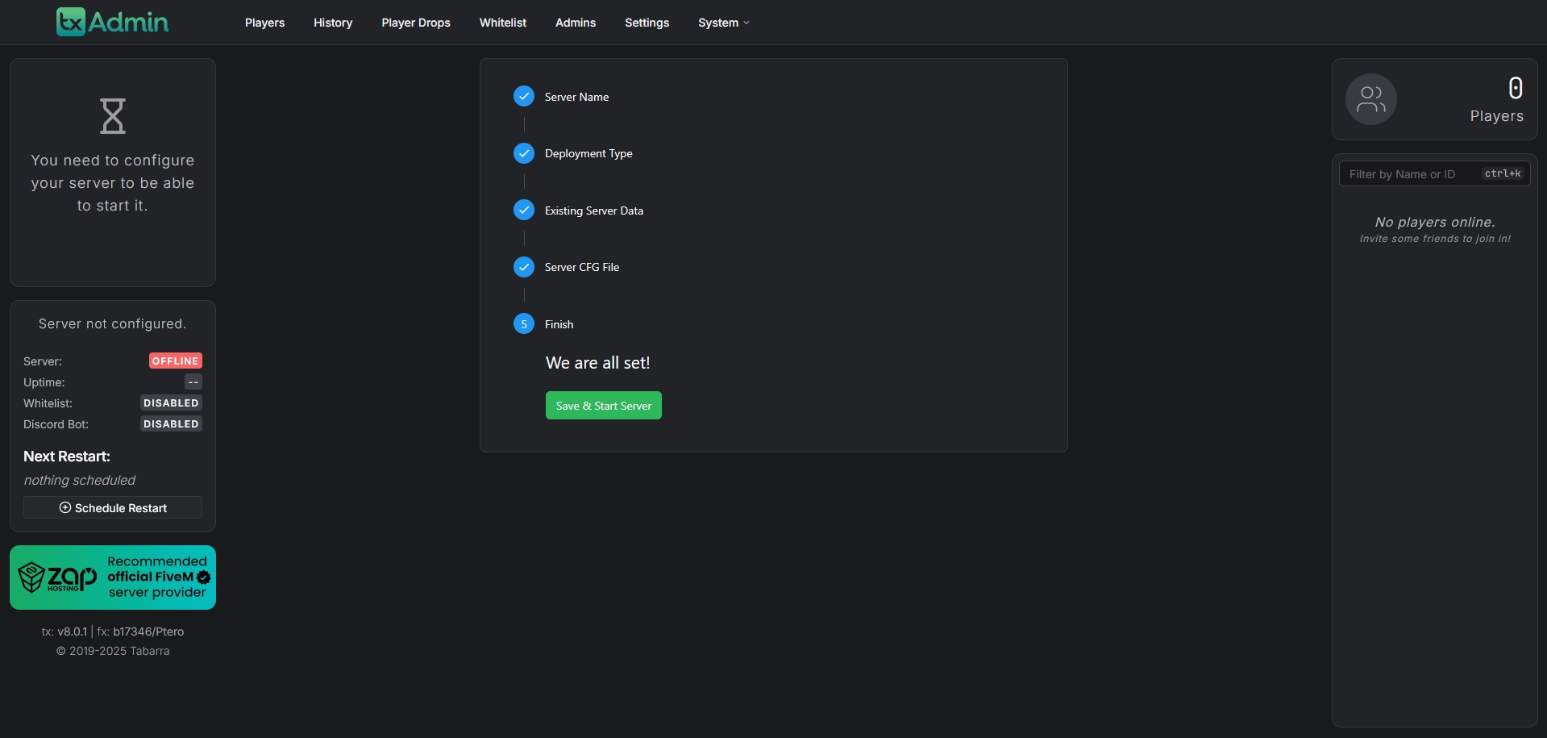Click the step 5 Finish circle icon
The height and width of the screenshot is (738, 1547).
tap(524, 324)
